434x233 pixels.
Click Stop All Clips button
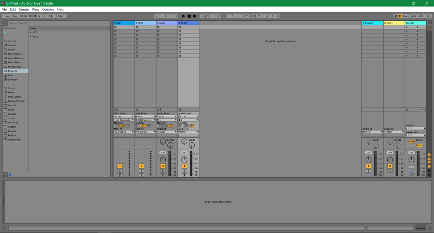tap(407, 109)
